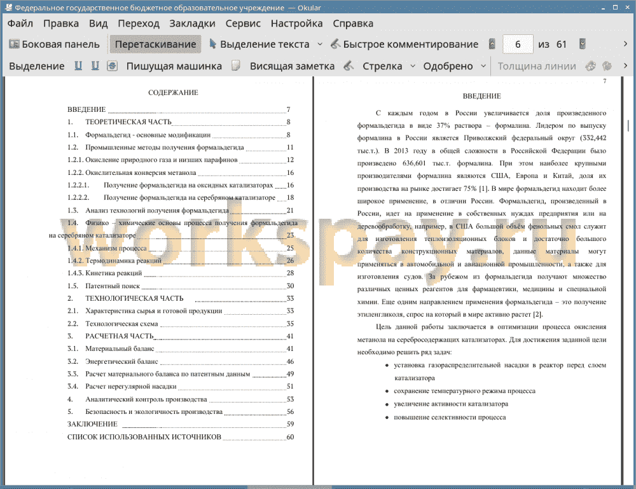Click entry Анализ технологий получения формальдегида
The image size is (636, 489).
[x=180, y=210]
